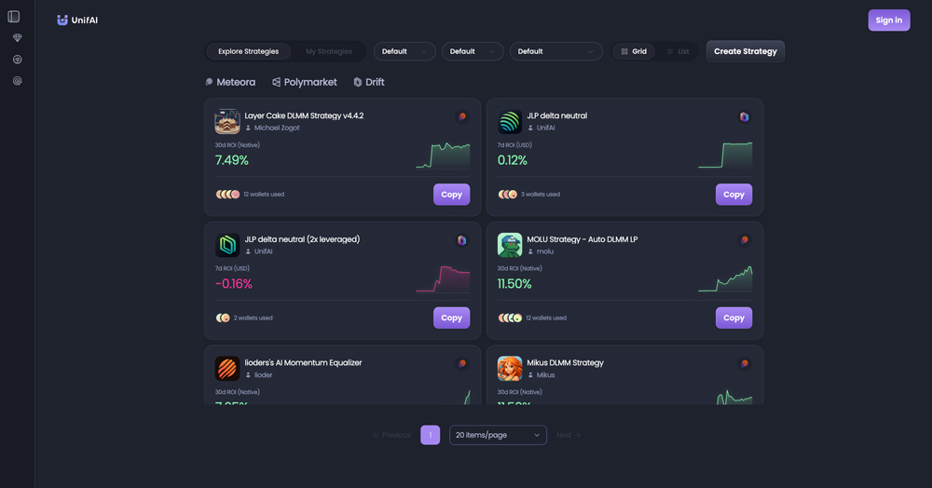Open the widest third Default dropdown
This screenshot has width=932, height=488.
pyautogui.click(x=555, y=52)
